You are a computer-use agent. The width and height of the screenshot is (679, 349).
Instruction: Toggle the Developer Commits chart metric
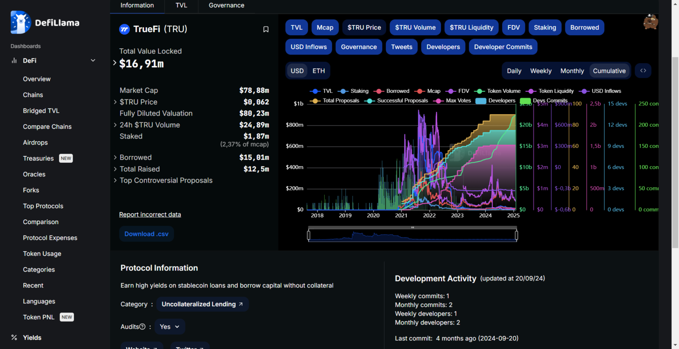[503, 47]
